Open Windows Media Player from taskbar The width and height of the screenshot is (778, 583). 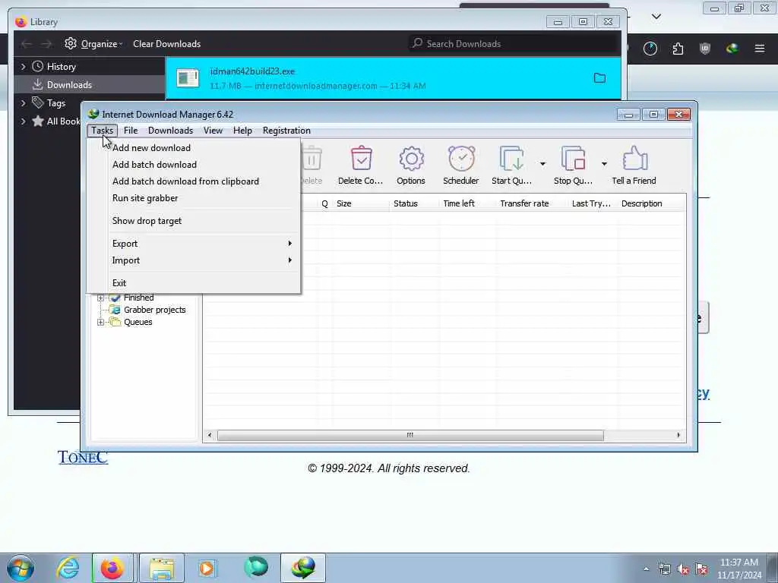tap(207, 568)
